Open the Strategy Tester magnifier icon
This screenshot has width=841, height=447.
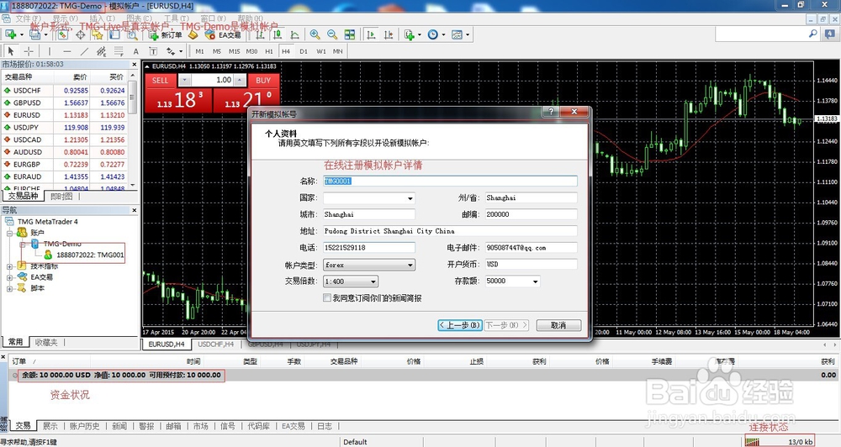pyautogui.click(x=132, y=34)
